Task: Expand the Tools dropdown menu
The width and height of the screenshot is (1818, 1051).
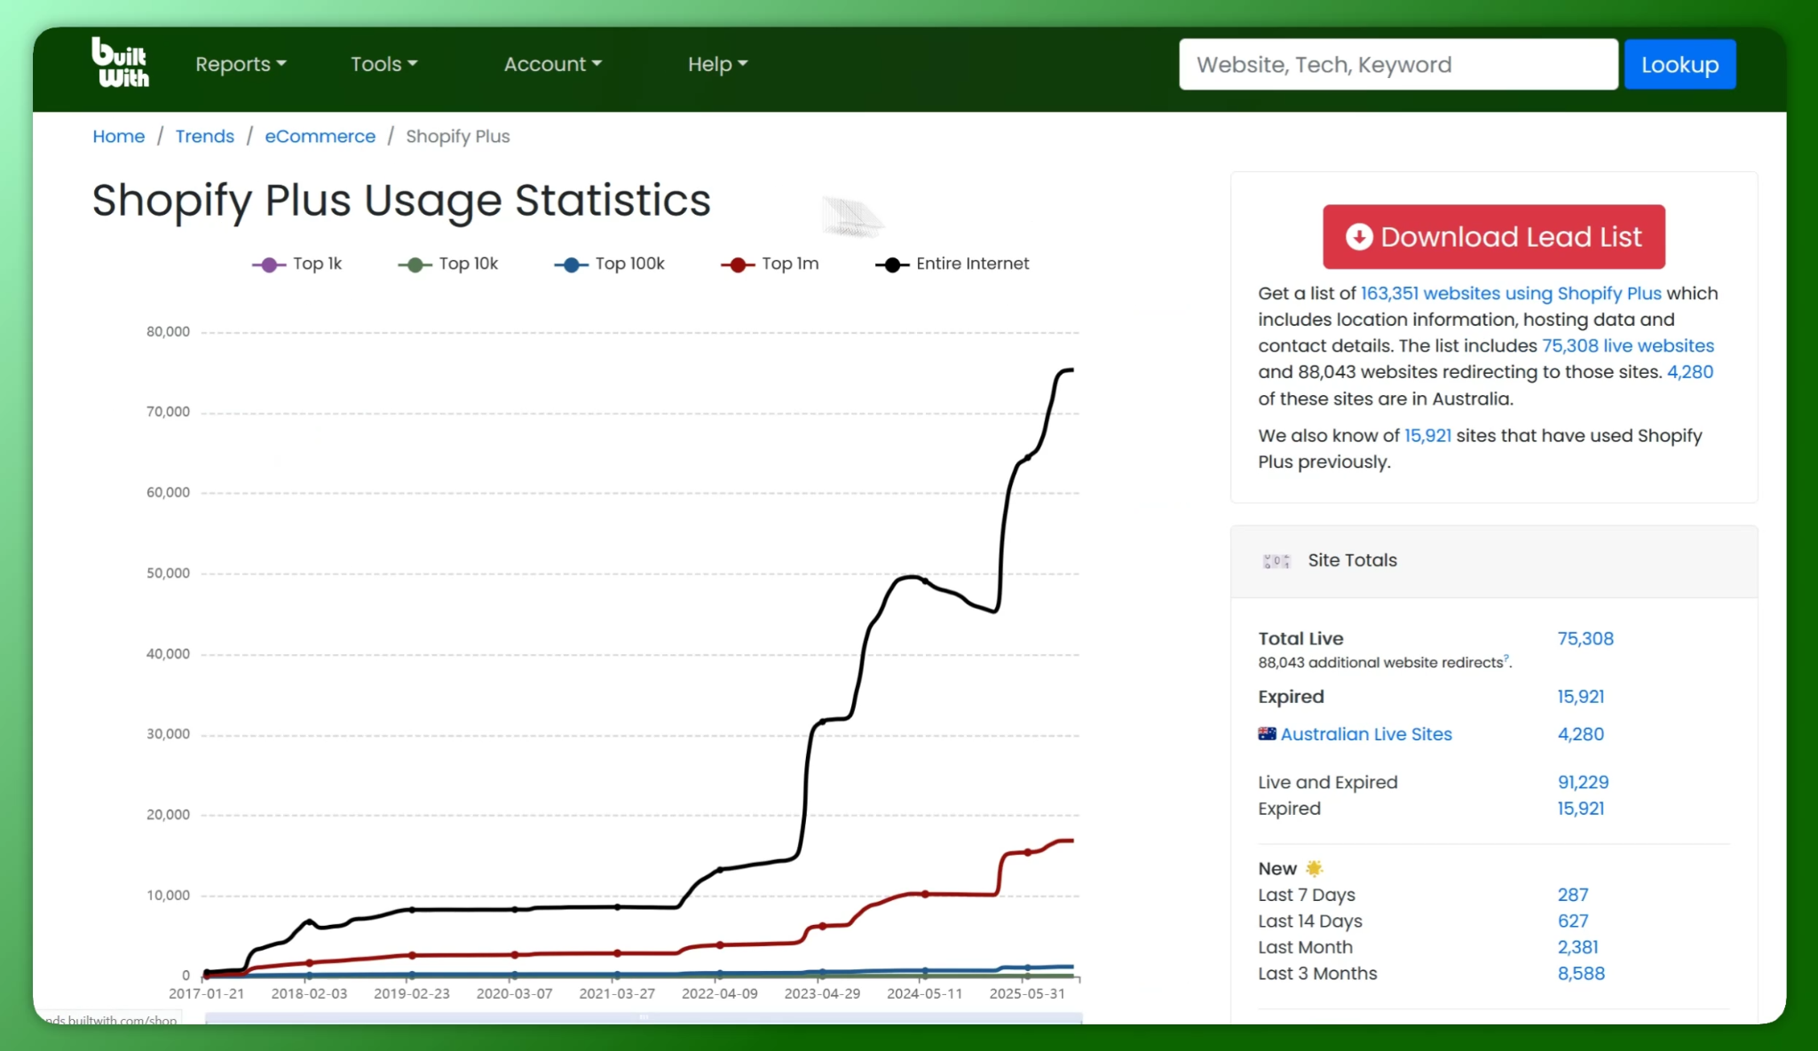Action: tap(383, 64)
